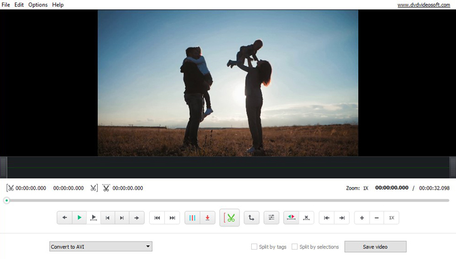Open the File menu
The image size is (456, 259).
pos(6,4)
